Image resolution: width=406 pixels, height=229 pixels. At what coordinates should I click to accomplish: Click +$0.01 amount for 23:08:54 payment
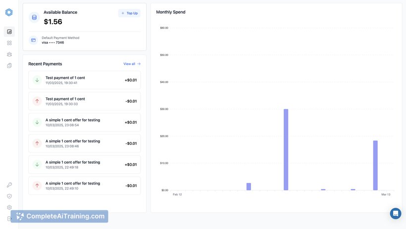131,122
